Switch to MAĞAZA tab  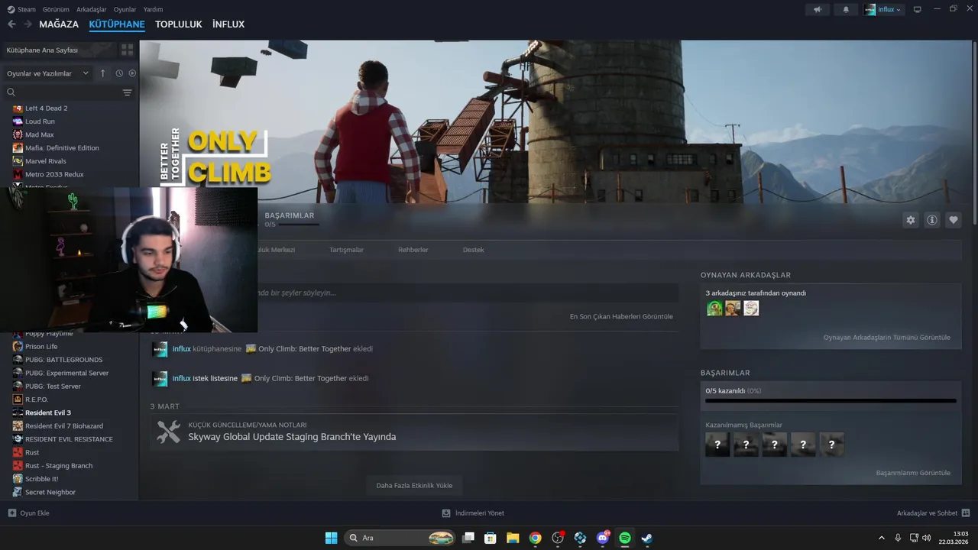tap(59, 24)
